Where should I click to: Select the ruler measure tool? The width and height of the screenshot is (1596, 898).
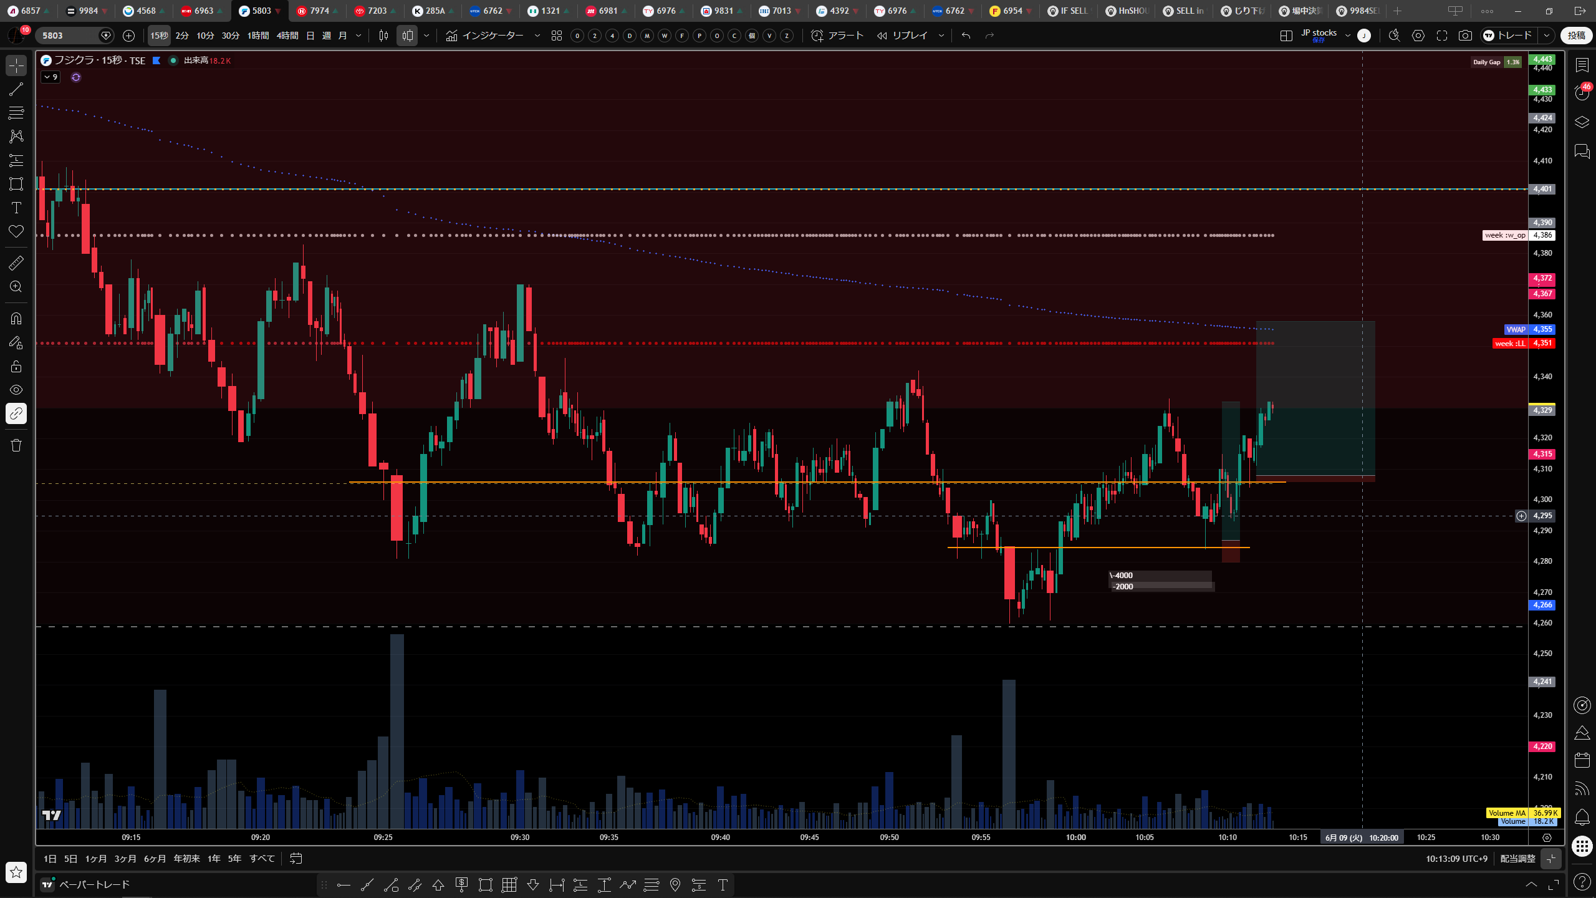pos(16,263)
